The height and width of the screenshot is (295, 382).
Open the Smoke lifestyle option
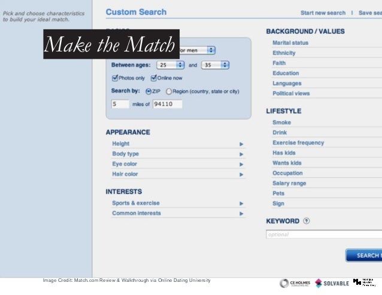pos(281,123)
